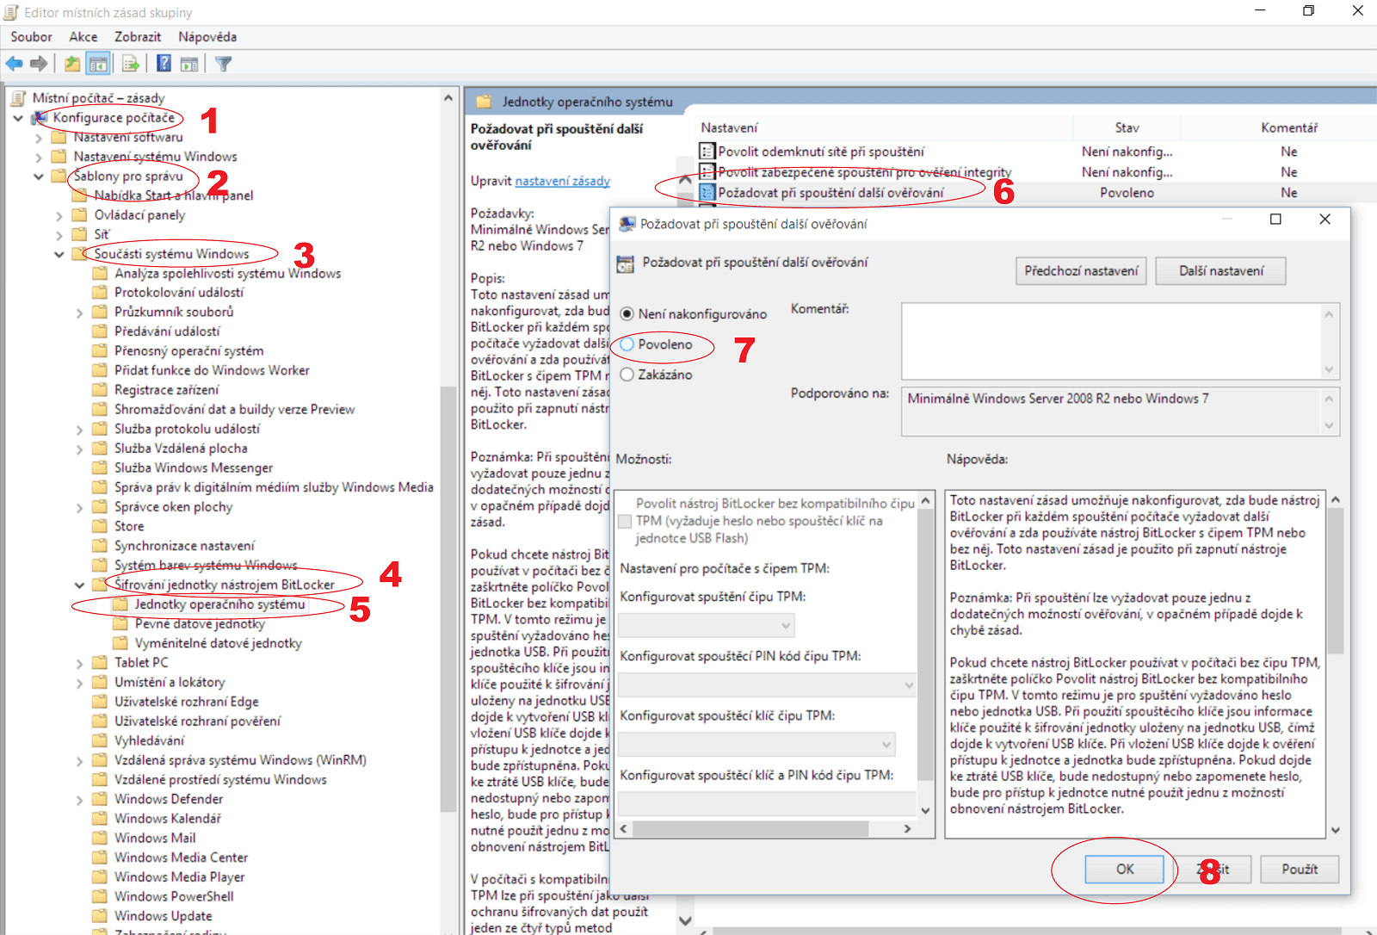Toggle the Show/Hide console tree icon
Image resolution: width=1377 pixels, height=935 pixels.
[x=98, y=64]
